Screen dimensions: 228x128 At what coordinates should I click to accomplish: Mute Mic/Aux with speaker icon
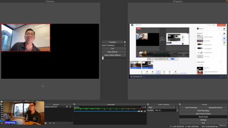142,111
